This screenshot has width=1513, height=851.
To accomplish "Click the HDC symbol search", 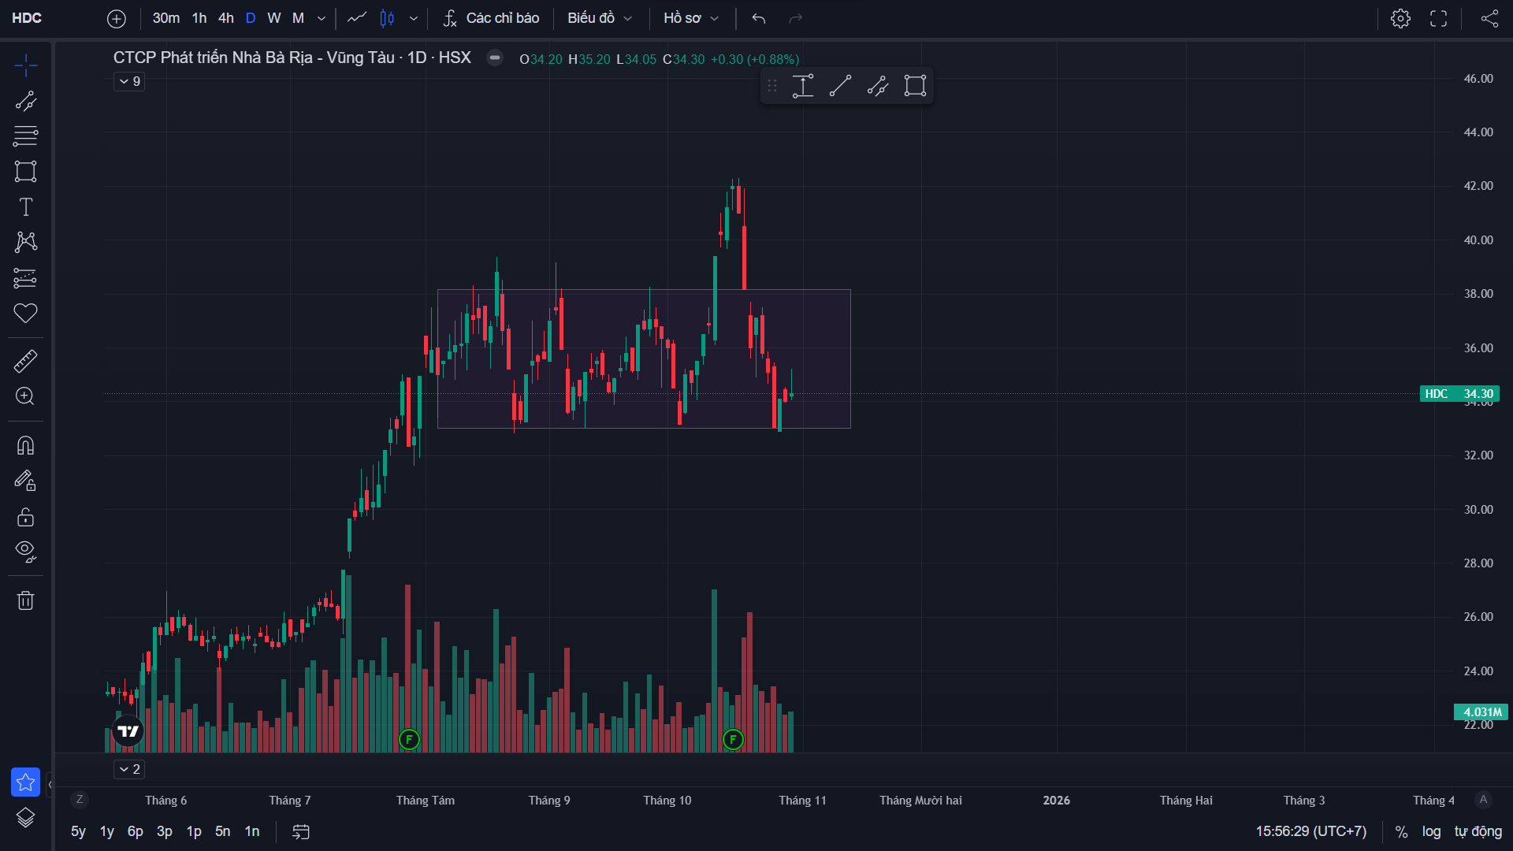I will click(x=27, y=18).
